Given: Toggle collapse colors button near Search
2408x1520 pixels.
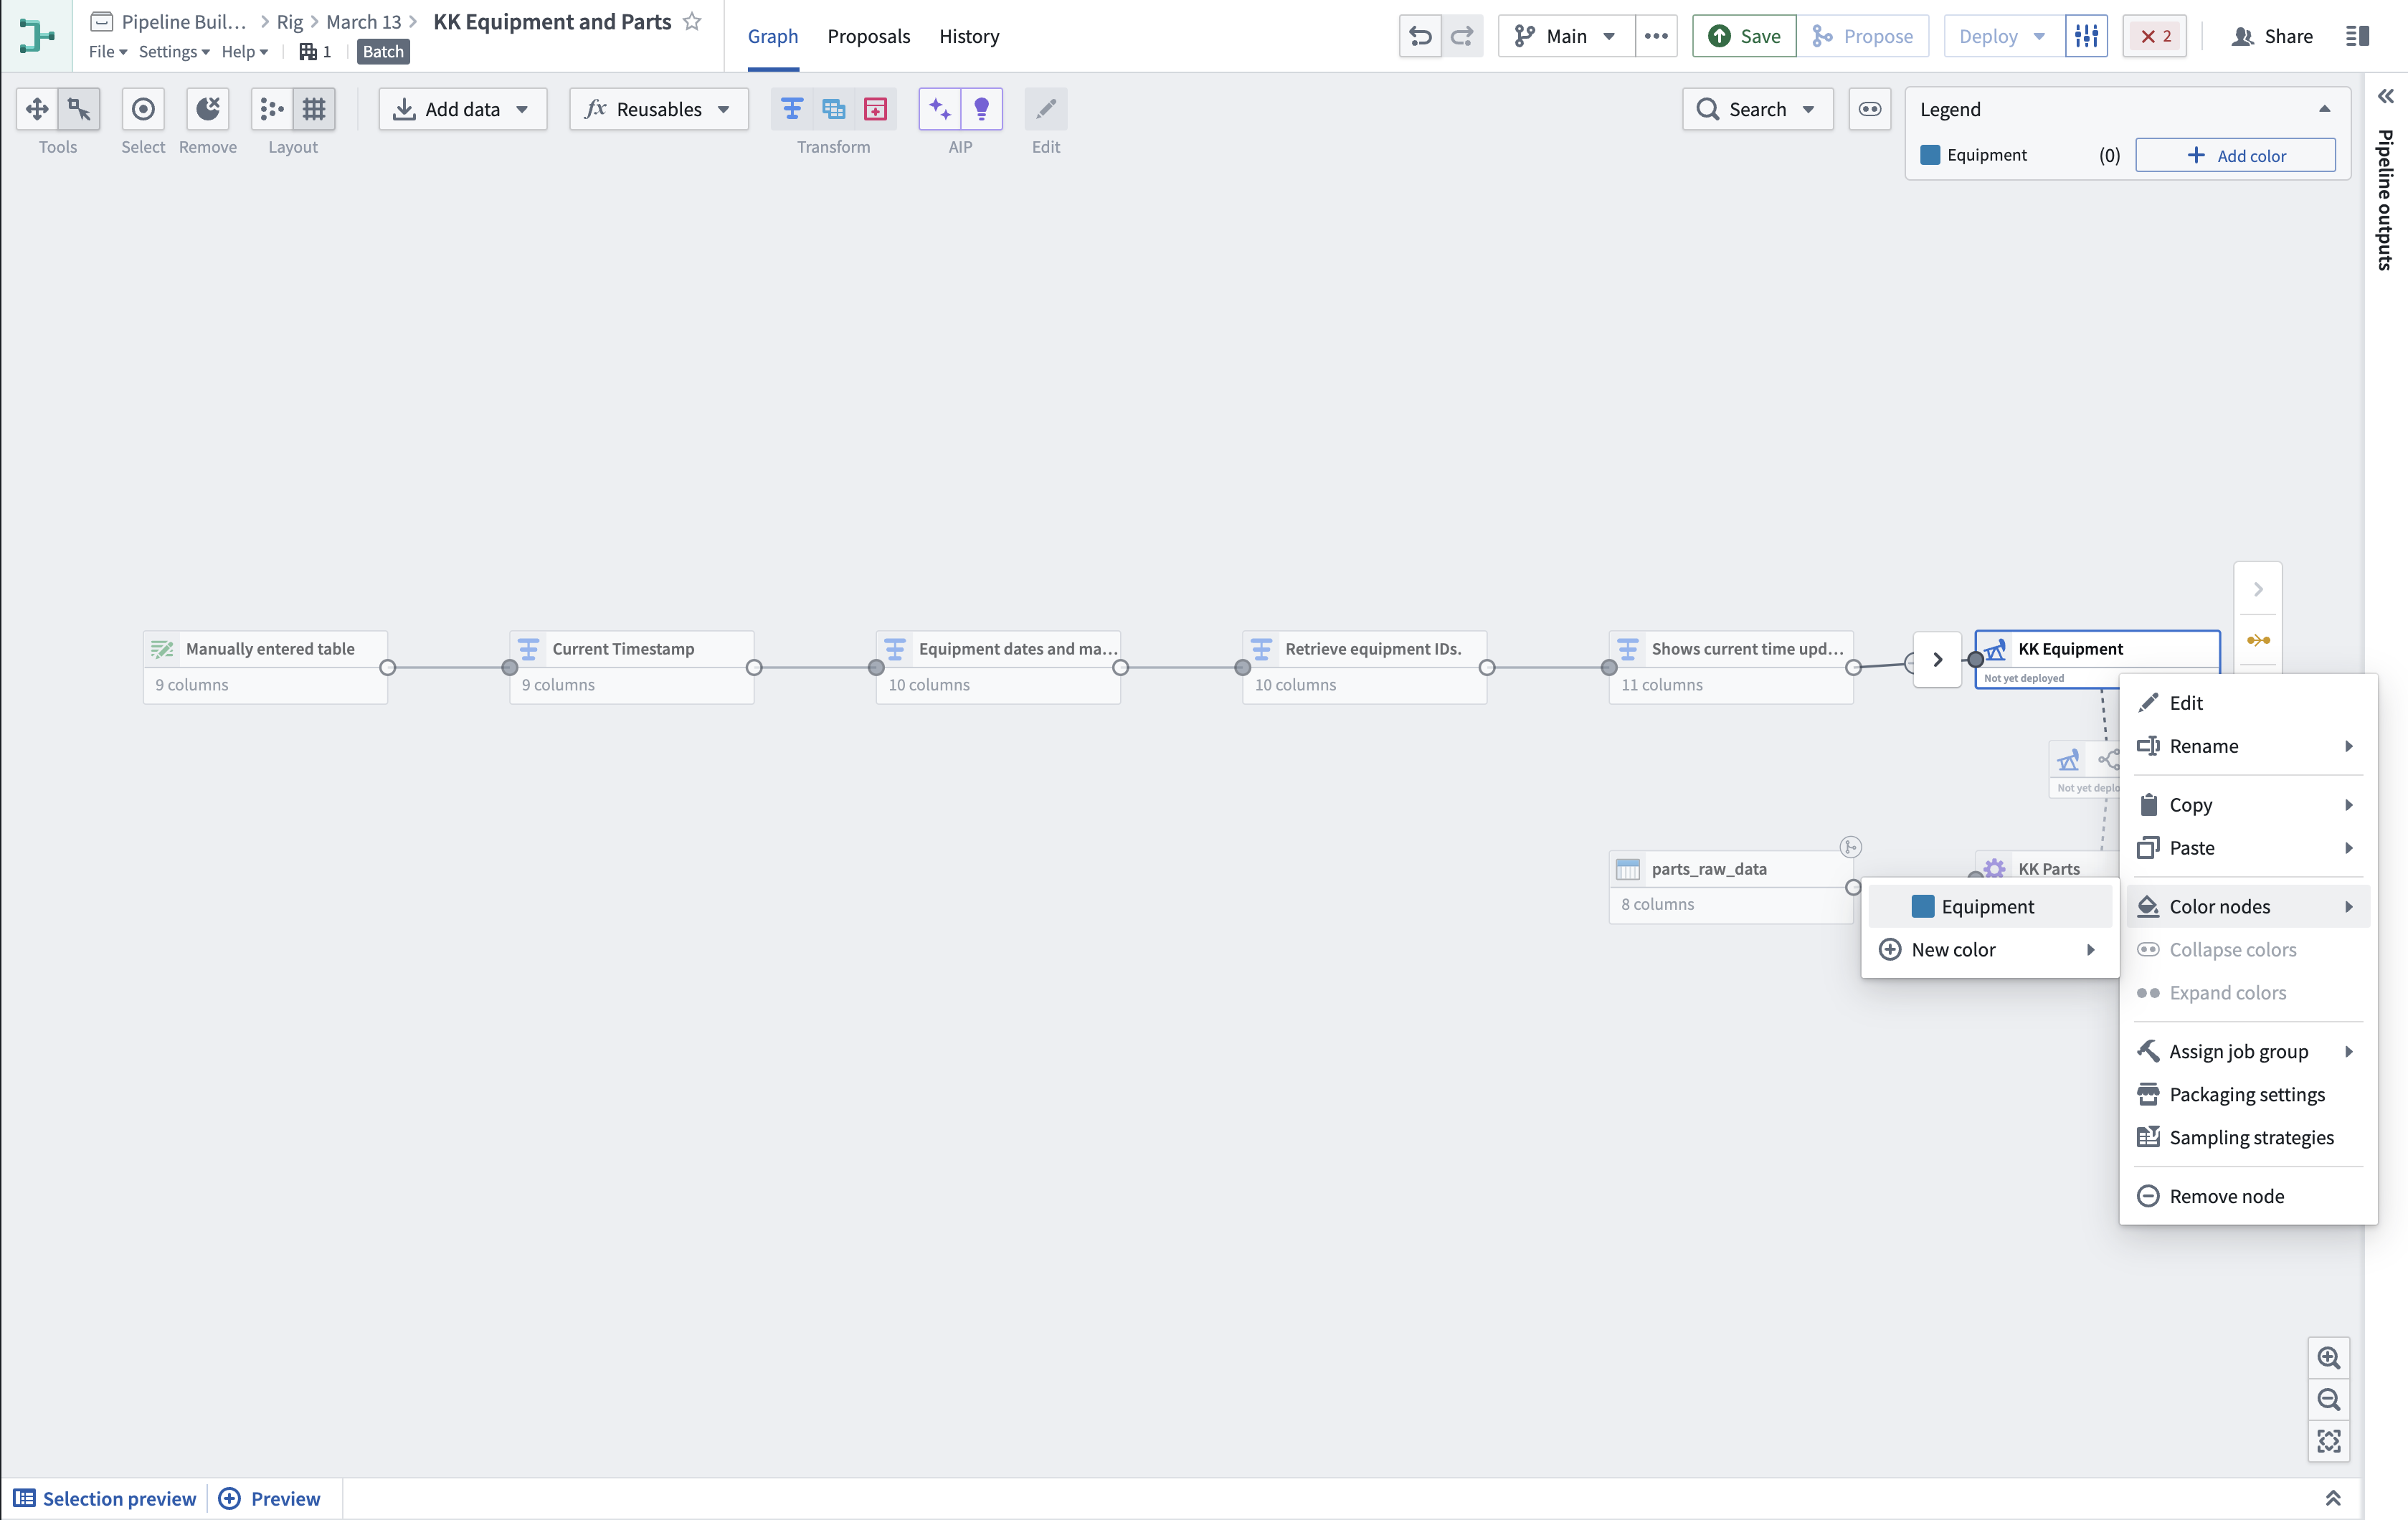Looking at the screenshot, I should (1870, 109).
